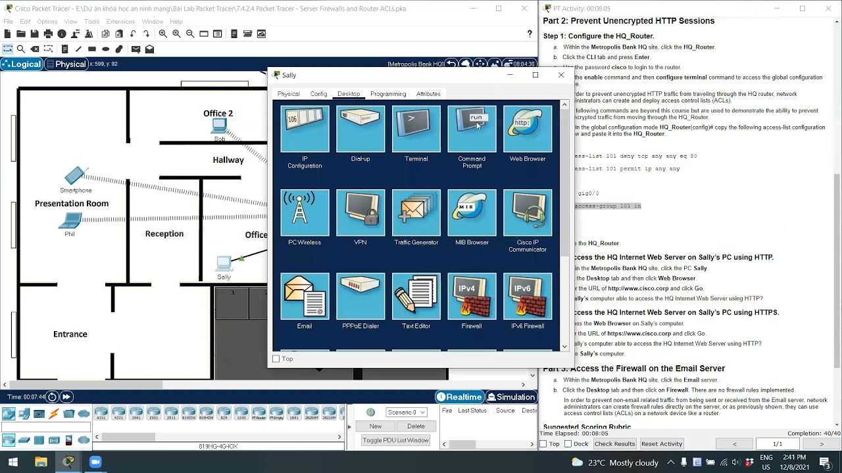Image resolution: width=842 pixels, height=473 pixels.
Task: Click the New scenario button
Action: [x=376, y=426]
